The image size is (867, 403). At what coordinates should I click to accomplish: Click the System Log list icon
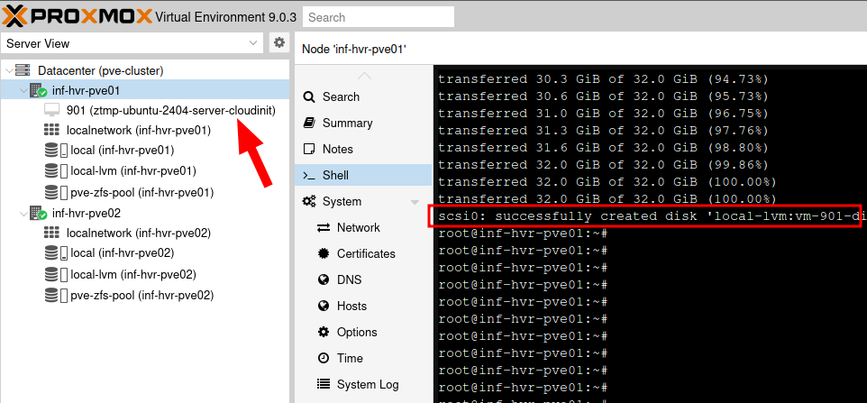(324, 384)
